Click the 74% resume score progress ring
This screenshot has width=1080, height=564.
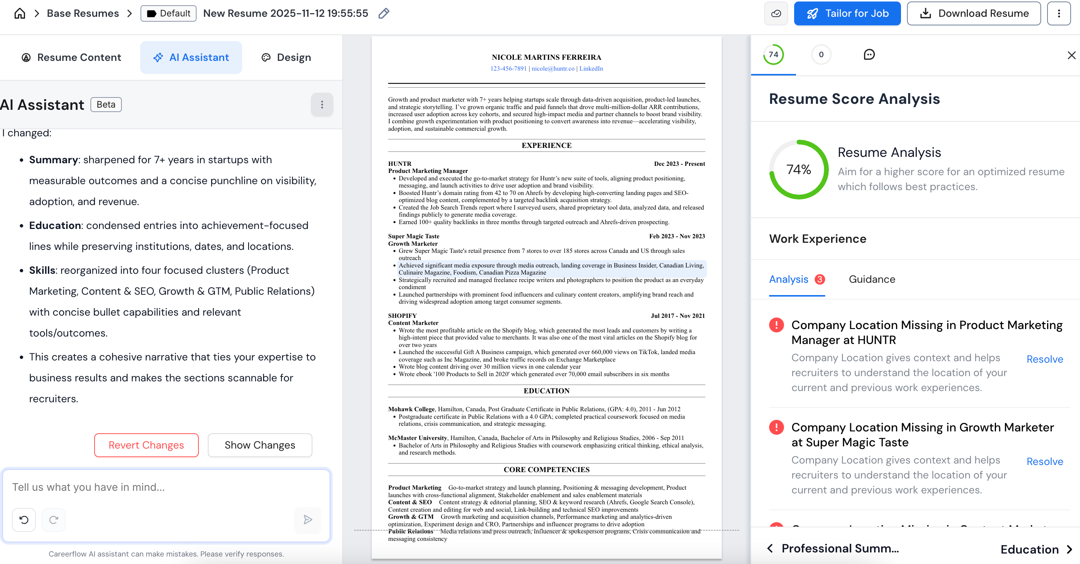[x=798, y=169]
